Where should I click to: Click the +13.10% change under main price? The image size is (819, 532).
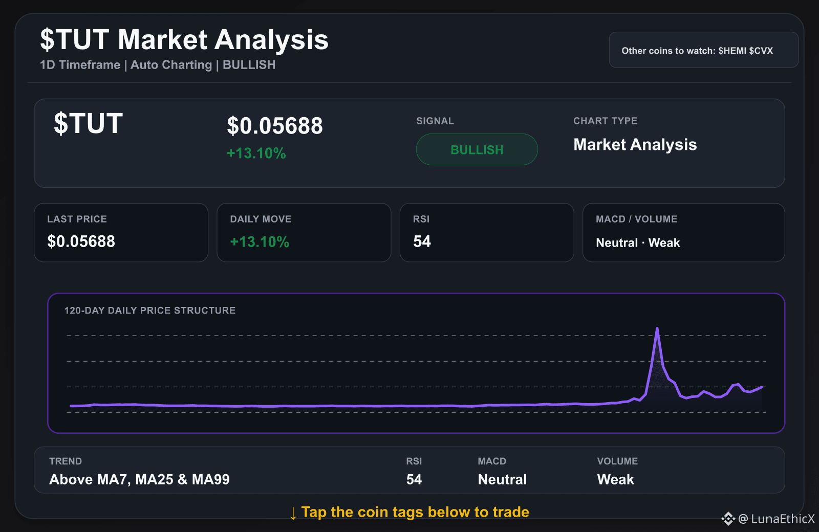(x=256, y=153)
